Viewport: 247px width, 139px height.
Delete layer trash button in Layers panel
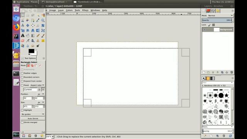pos(232,72)
